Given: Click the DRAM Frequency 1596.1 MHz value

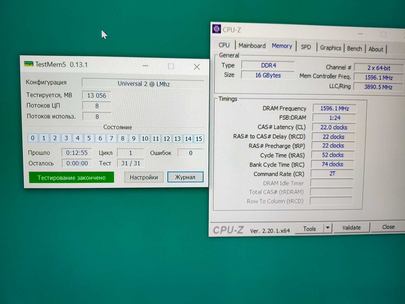Looking at the screenshot, I should (335, 108).
